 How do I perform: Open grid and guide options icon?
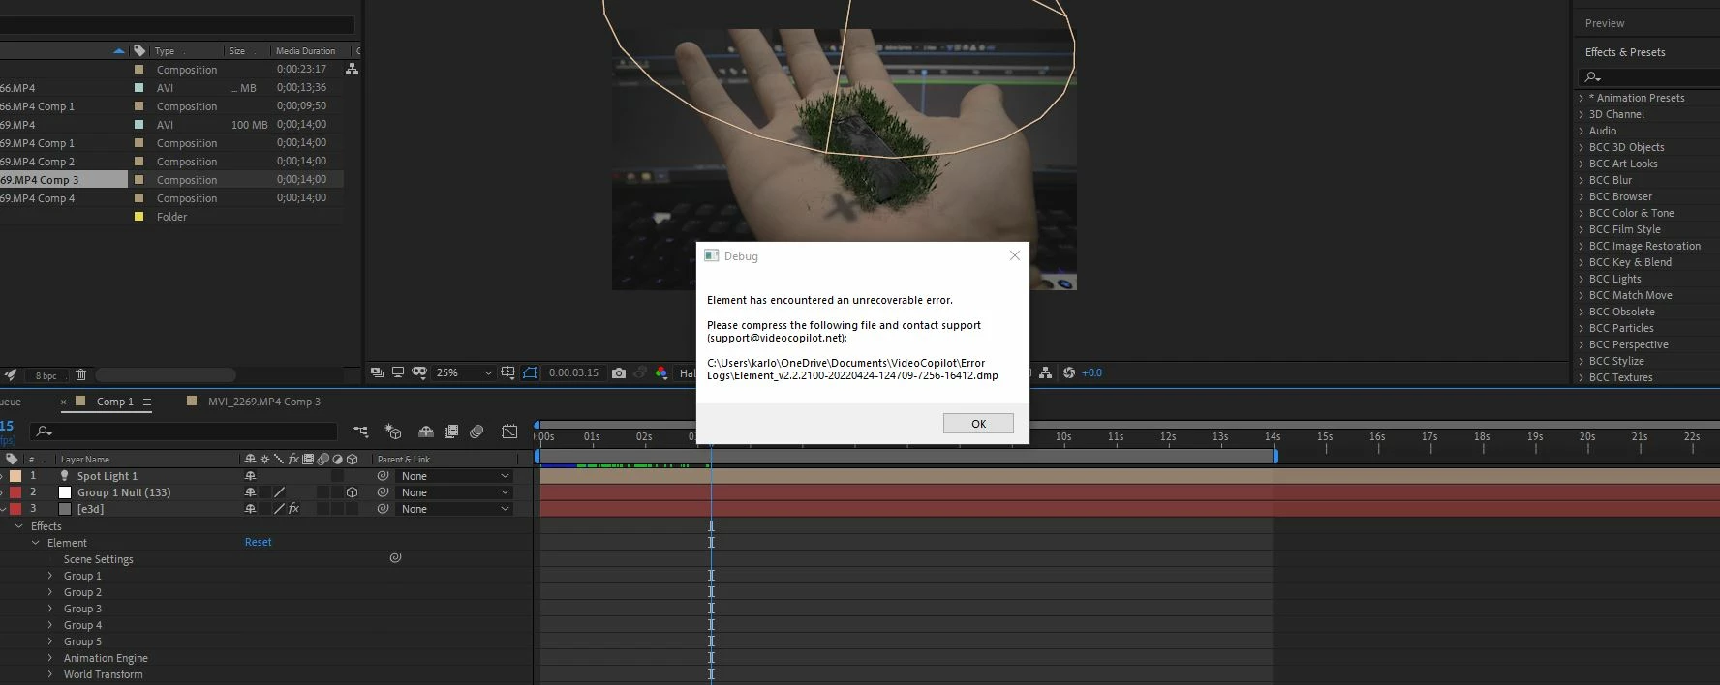point(507,372)
